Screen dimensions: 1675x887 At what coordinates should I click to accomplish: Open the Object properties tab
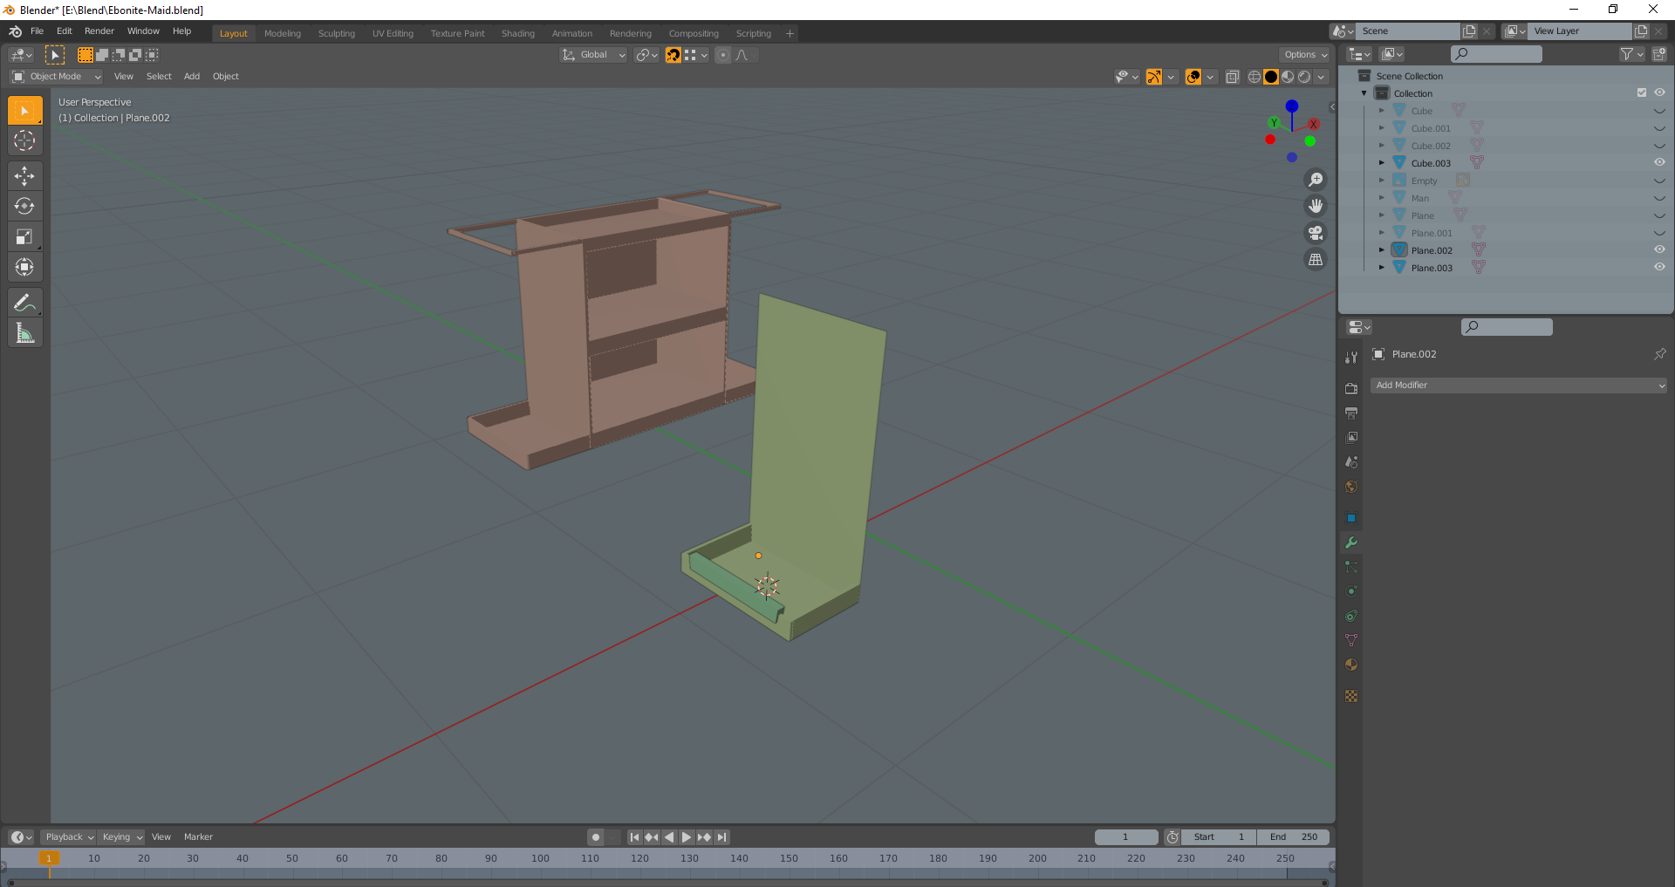[1351, 518]
